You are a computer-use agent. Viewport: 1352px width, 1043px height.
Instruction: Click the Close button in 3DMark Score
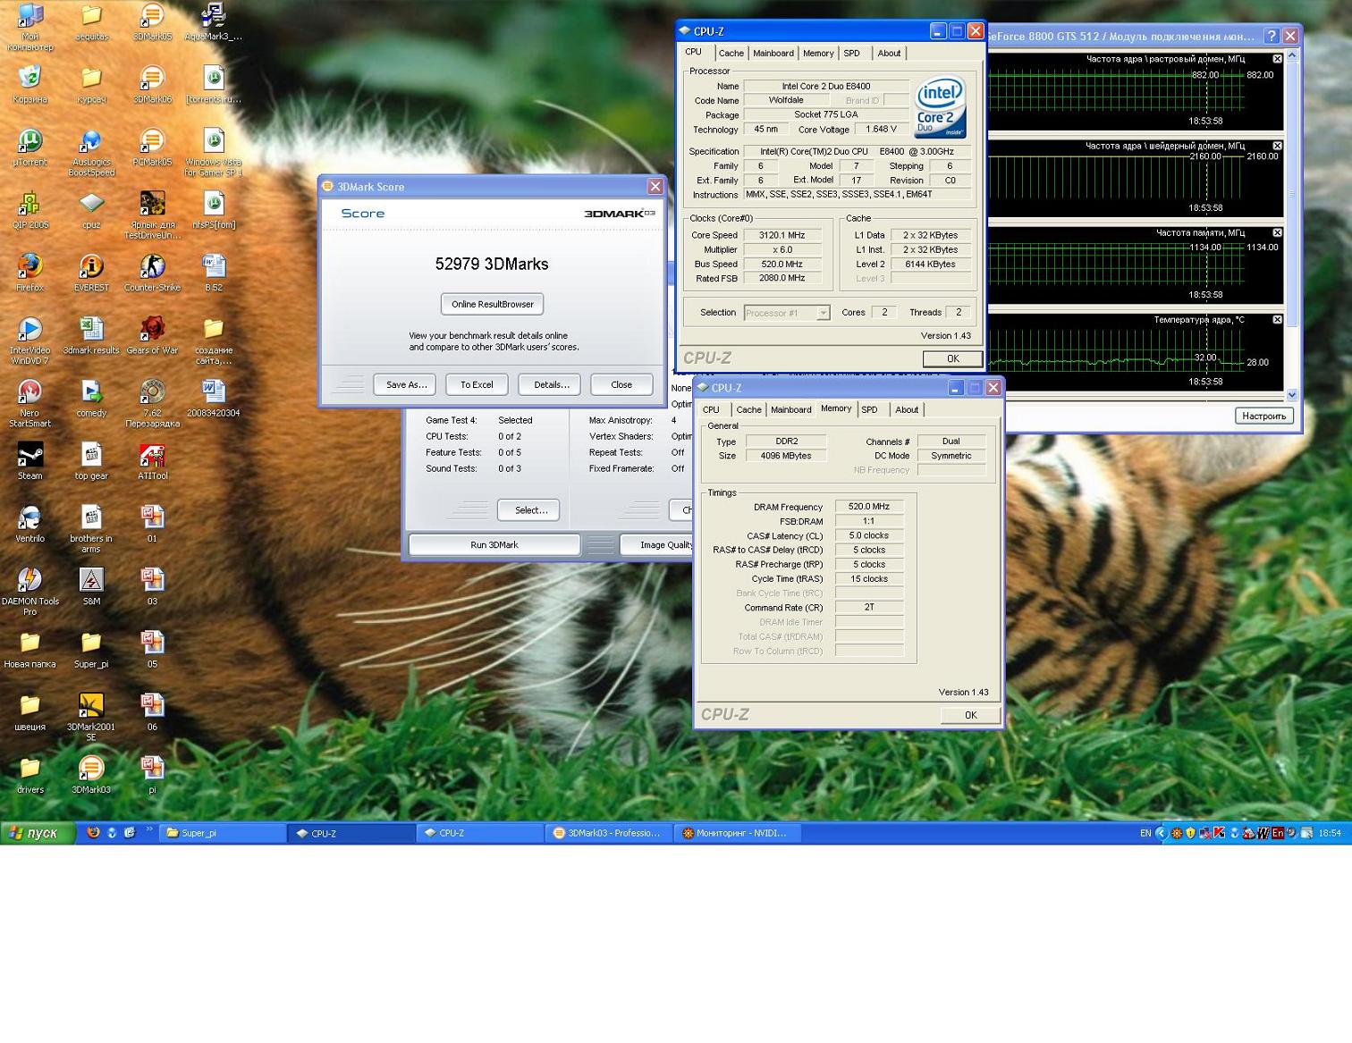621,384
